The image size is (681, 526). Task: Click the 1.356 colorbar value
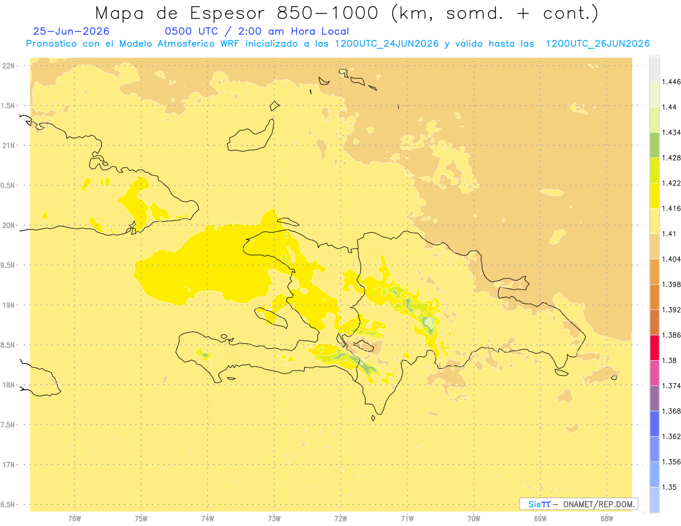point(671,462)
